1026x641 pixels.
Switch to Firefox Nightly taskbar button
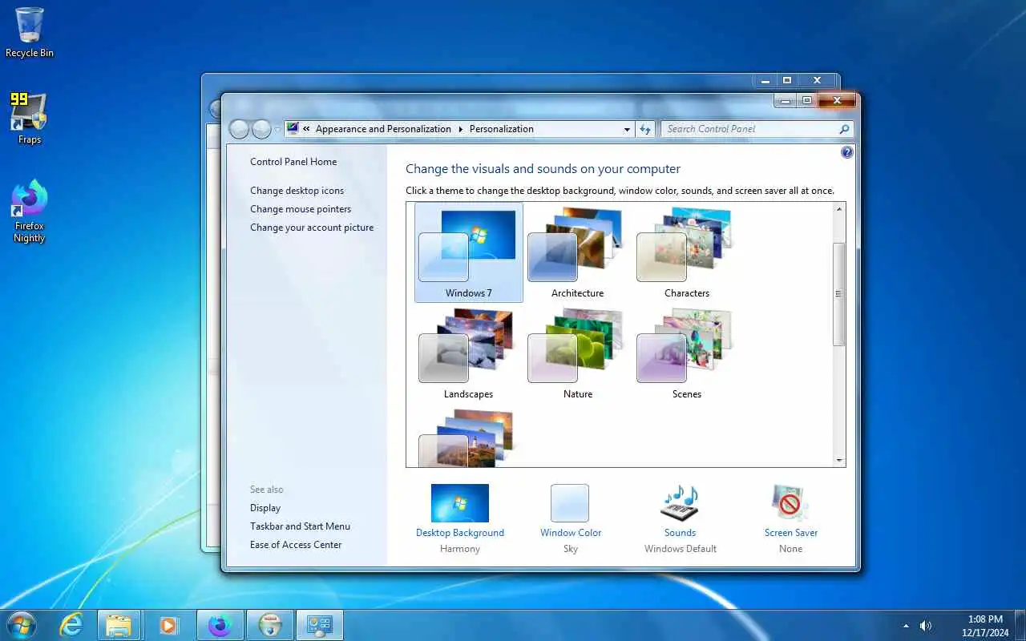219,625
